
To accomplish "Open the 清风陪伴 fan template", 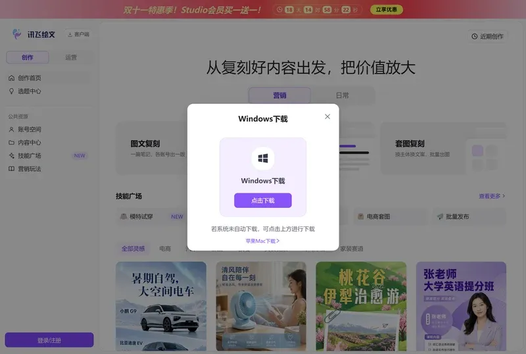I will coord(261,307).
